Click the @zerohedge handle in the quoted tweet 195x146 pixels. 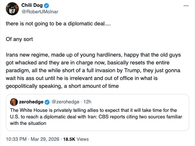coord(63,102)
